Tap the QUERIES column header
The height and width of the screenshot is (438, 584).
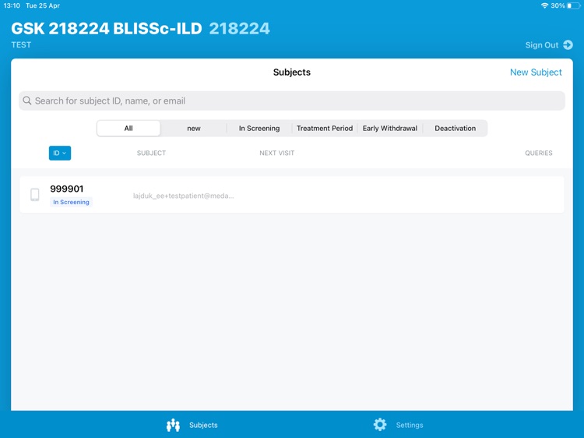(539, 153)
